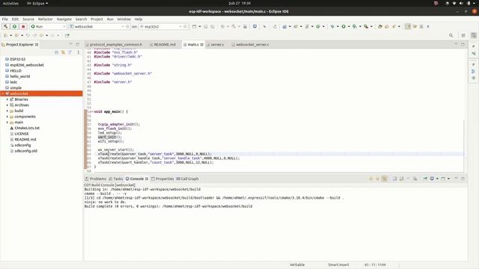The width and height of the screenshot is (479, 269).
Task: Open the Call Graph view tab
Action: pyautogui.click(x=187, y=179)
